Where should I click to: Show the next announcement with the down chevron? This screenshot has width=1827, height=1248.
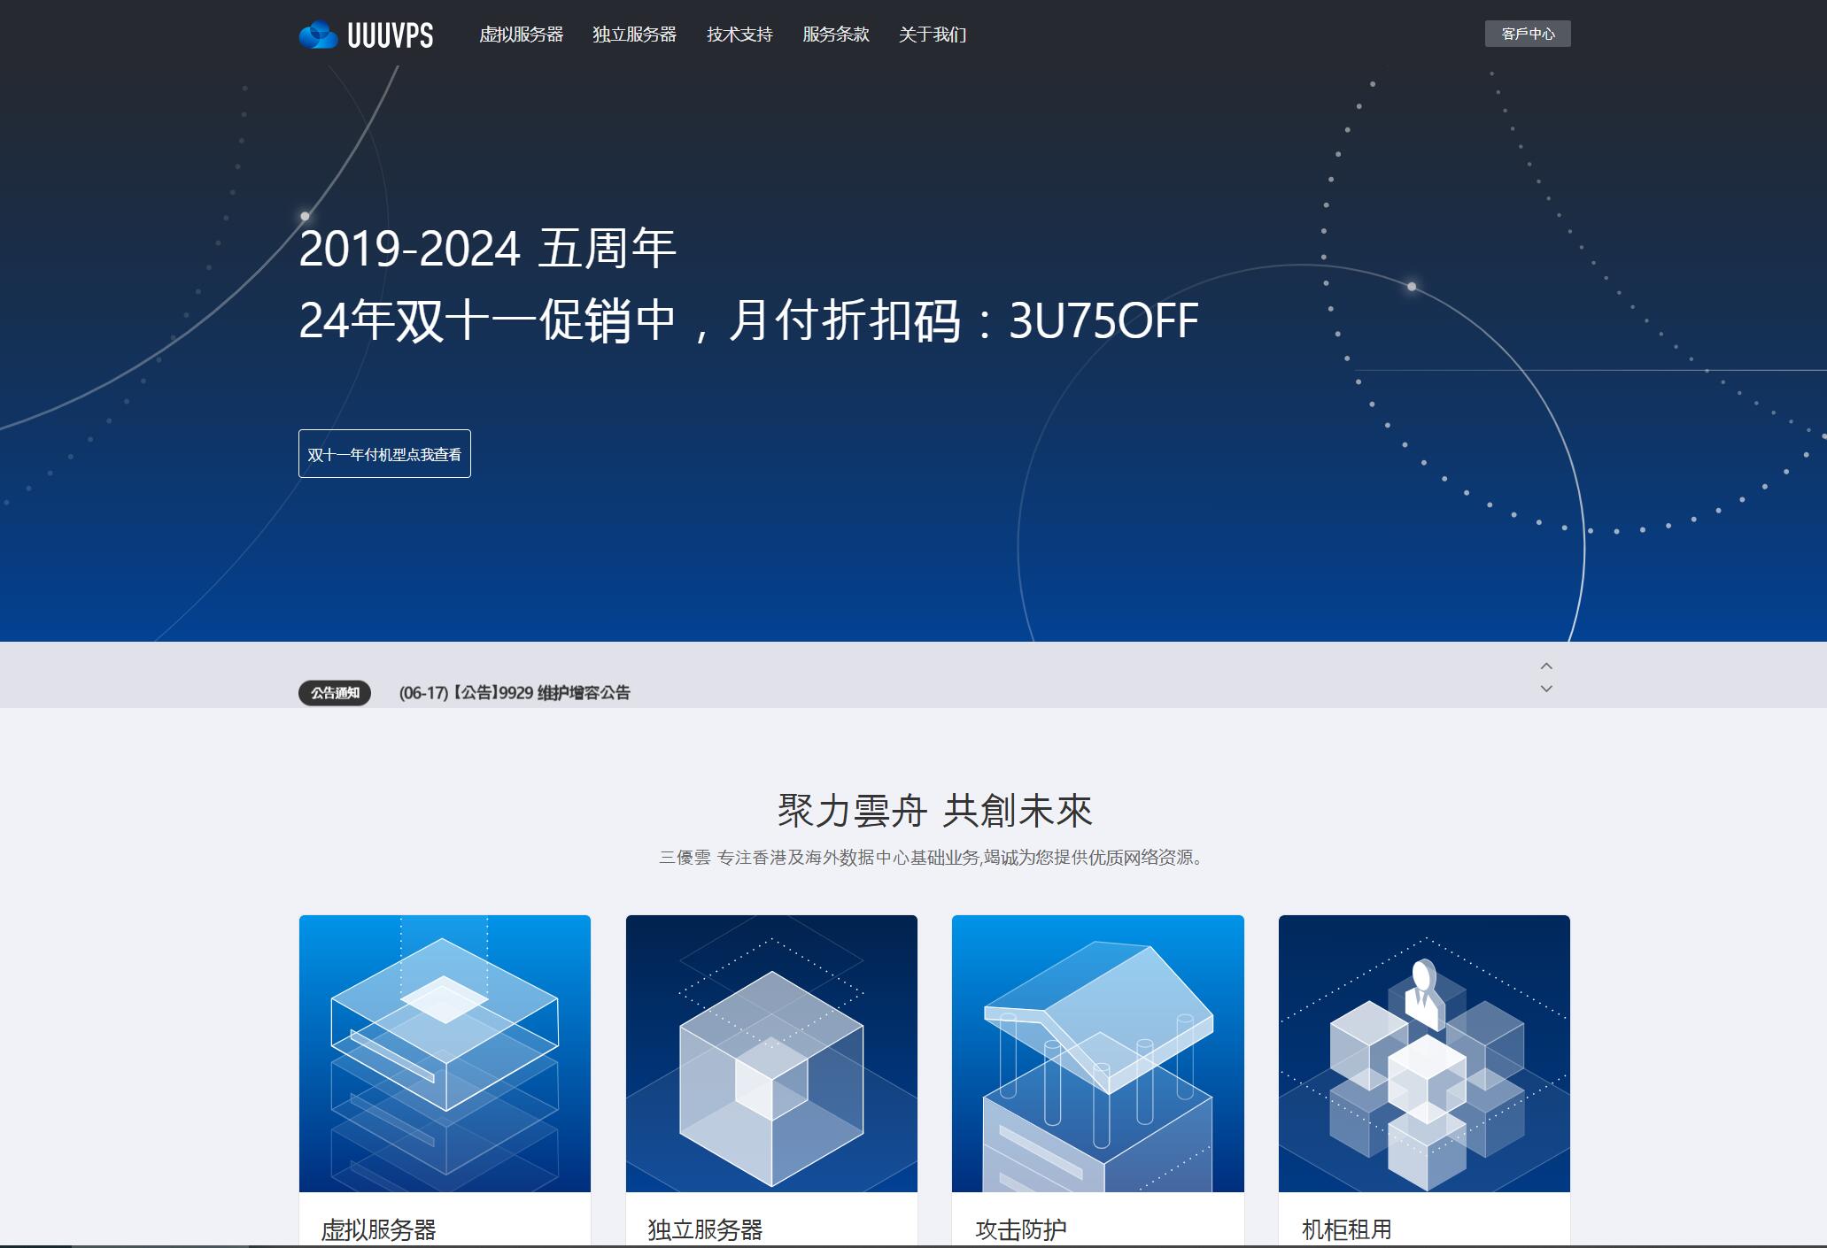(1544, 689)
